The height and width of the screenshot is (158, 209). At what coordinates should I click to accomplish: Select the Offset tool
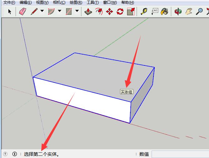(x=99, y=12)
